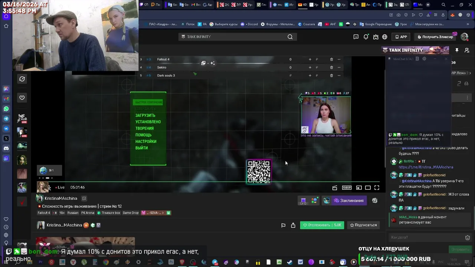Click the Live indicator on the player

click(60, 187)
